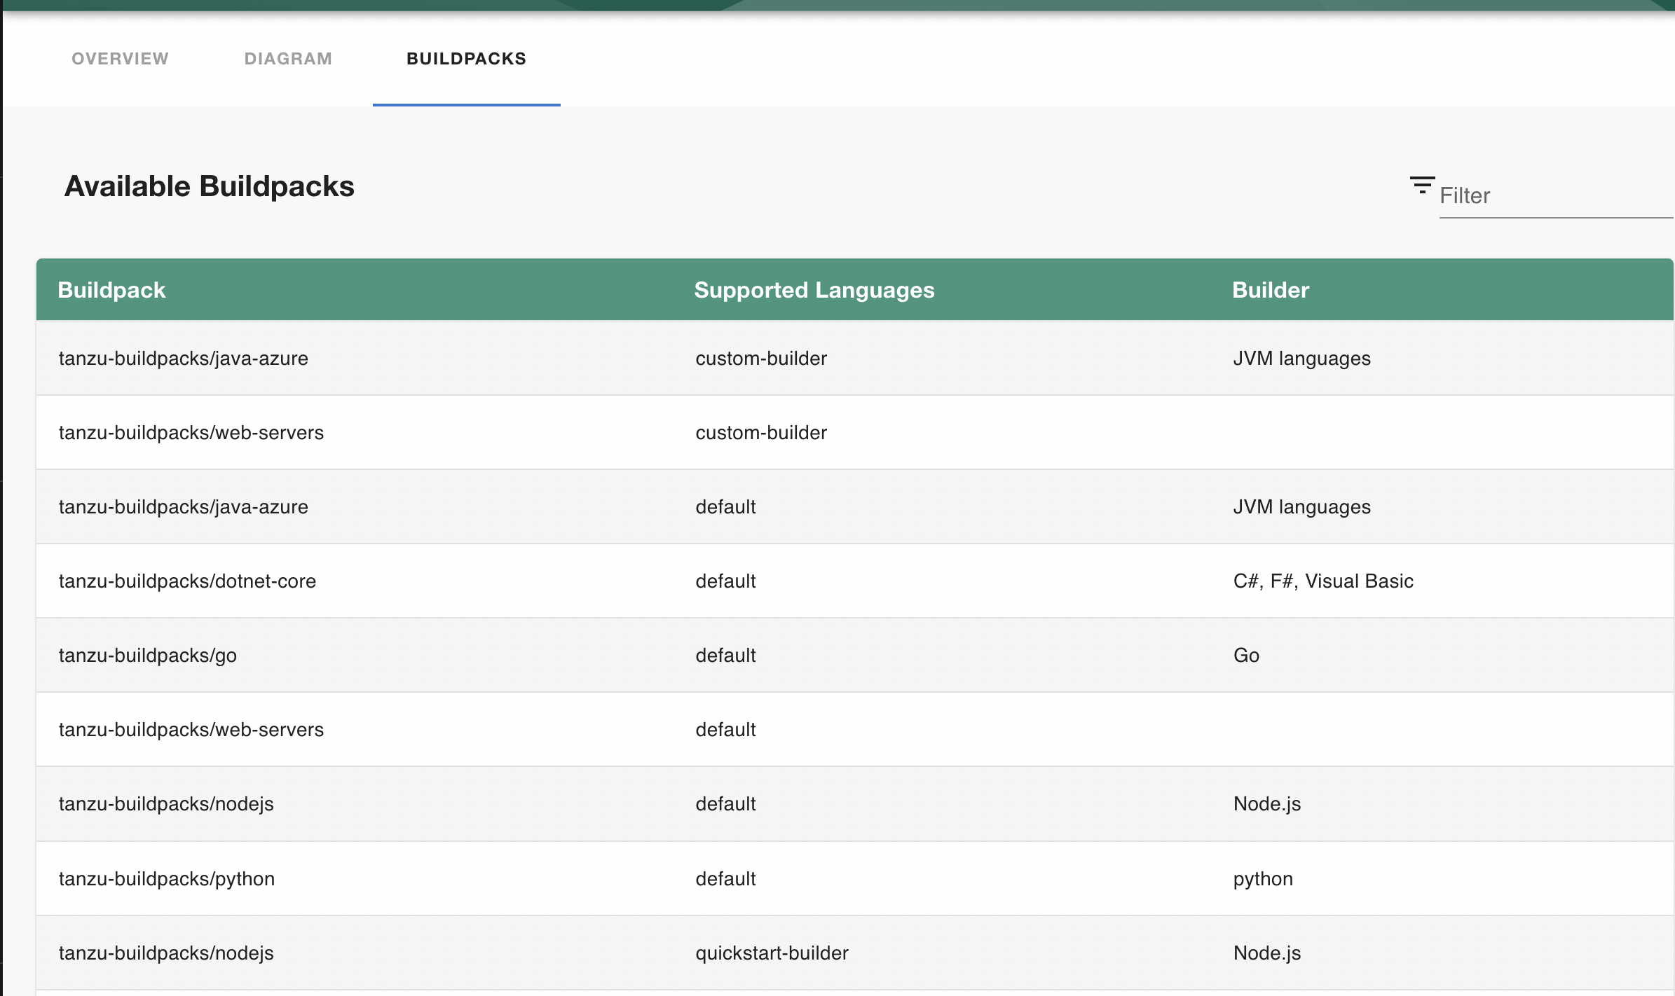Click default web-servers buildpack row
Image resolution: width=1675 pixels, height=996 pixels.
[x=191, y=730]
